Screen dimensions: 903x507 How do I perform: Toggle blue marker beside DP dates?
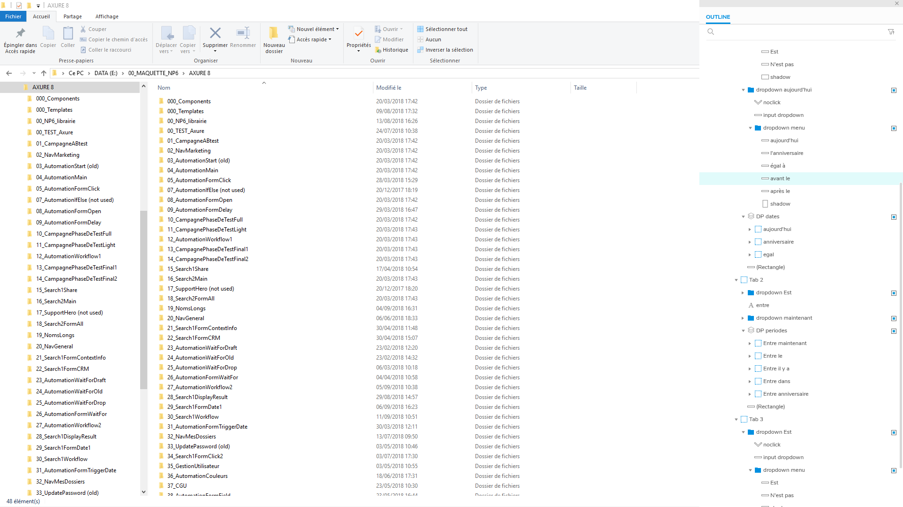coord(894,217)
